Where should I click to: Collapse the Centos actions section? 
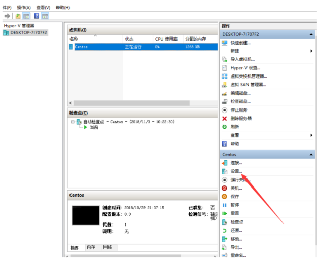pyautogui.click(x=311, y=155)
